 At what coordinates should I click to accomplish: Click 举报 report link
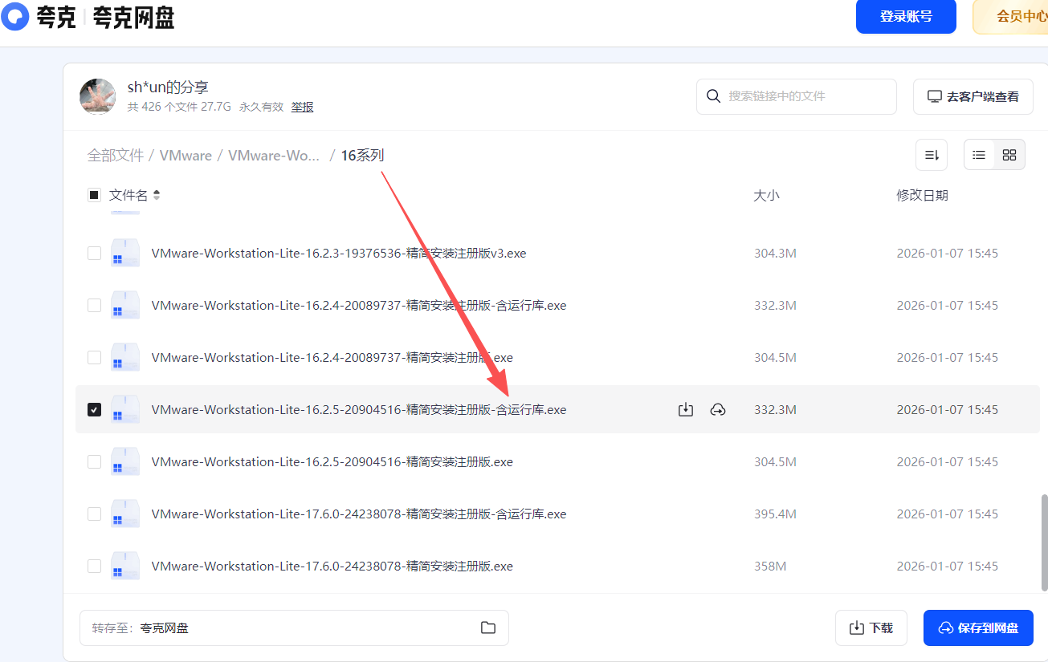pos(302,107)
